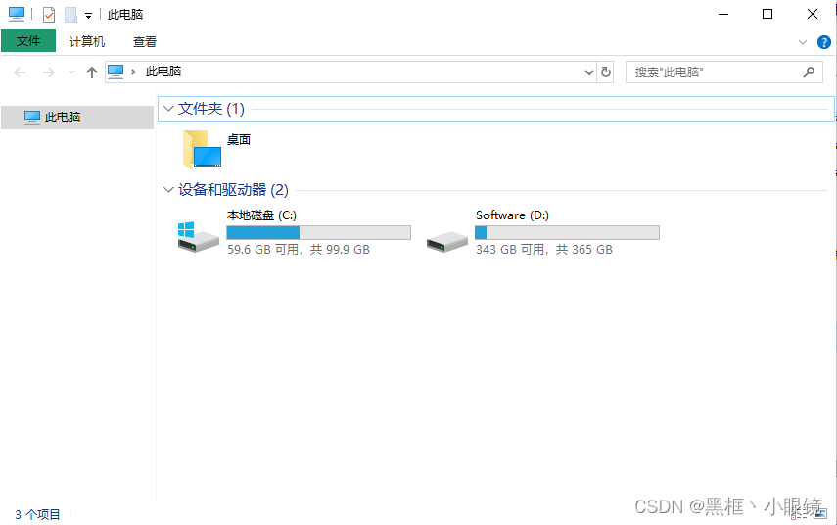Open the 文件 menu tab

(28, 41)
